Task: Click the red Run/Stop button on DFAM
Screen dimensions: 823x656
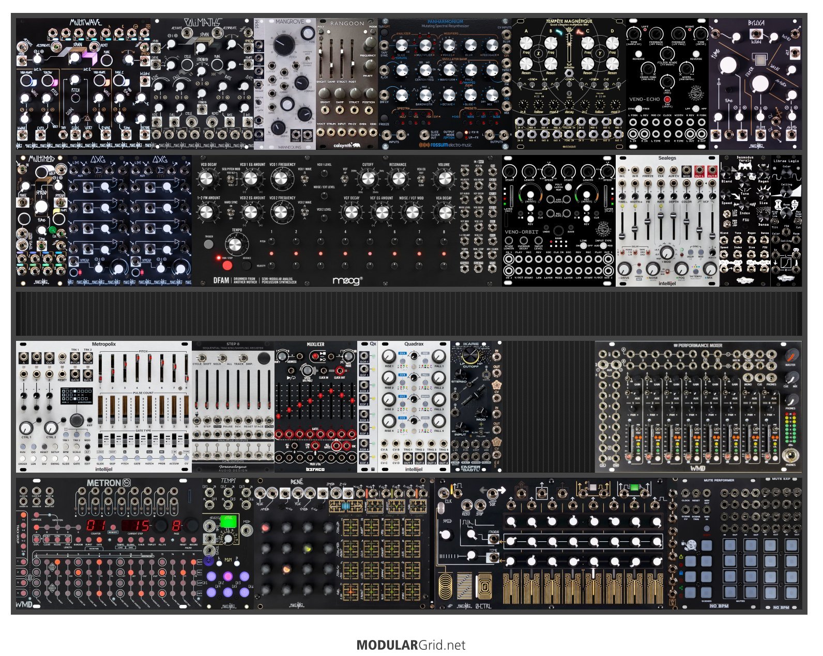Action: (227, 265)
